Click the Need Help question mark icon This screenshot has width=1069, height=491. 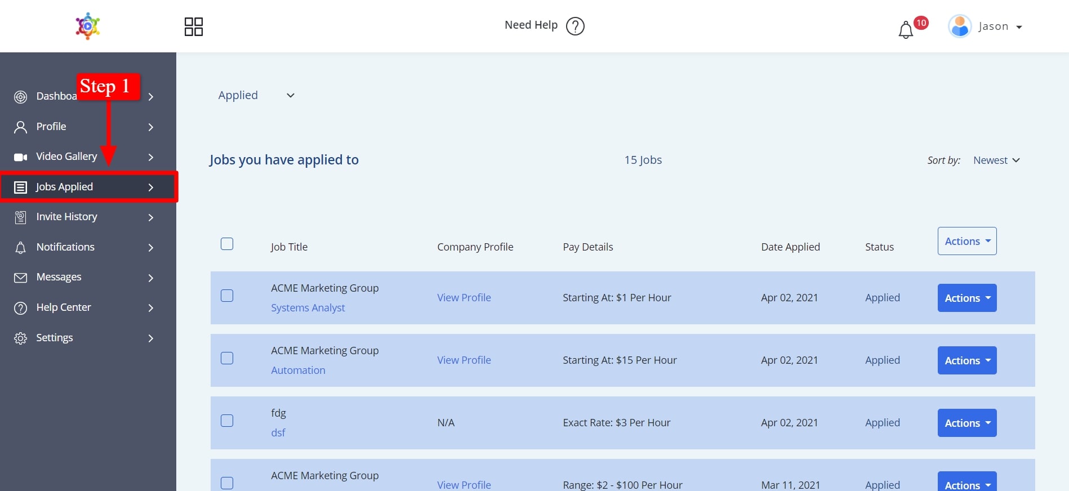point(575,26)
